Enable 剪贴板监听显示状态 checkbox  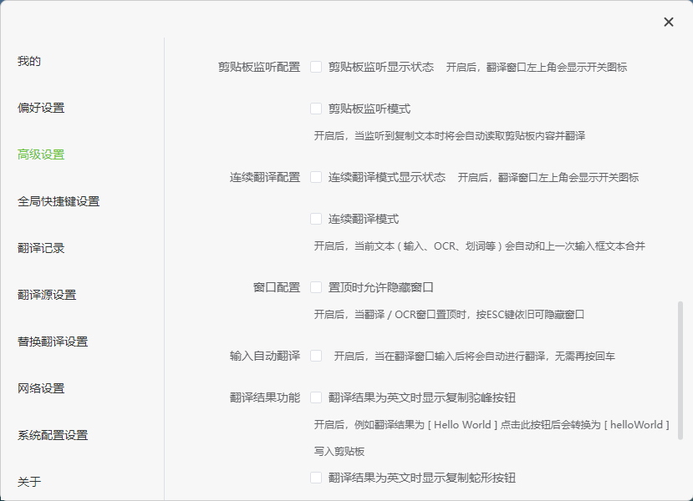coord(316,67)
